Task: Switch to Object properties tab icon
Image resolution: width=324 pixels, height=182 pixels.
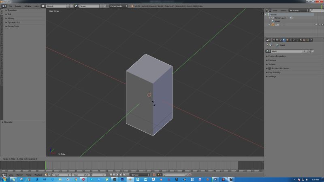Action: pos(287,40)
